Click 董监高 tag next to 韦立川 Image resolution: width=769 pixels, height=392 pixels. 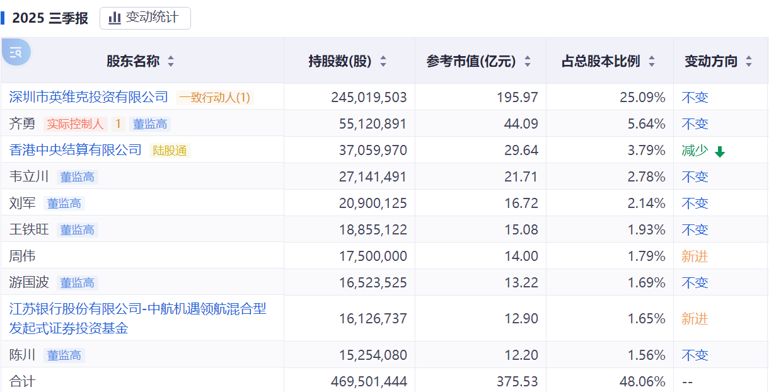(77, 177)
